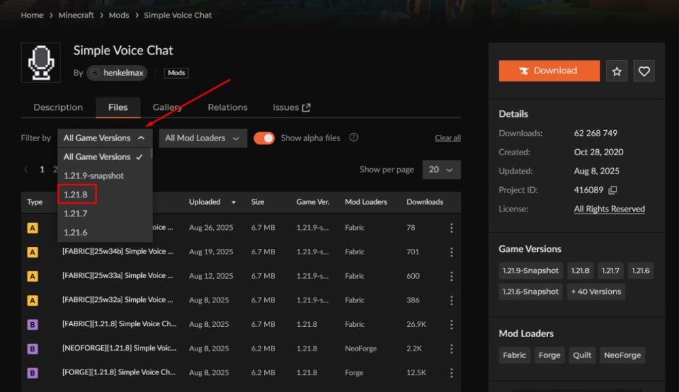The height and width of the screenshot is (392, 679).
Task: Click the help icon beside Show alpha files
Action: coord(354,138)
